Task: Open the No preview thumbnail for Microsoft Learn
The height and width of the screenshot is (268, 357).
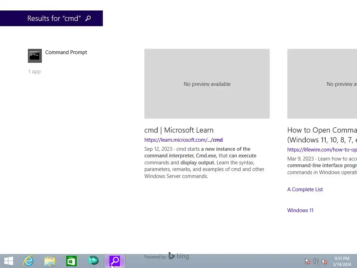Action: click(x=207, y=84)
